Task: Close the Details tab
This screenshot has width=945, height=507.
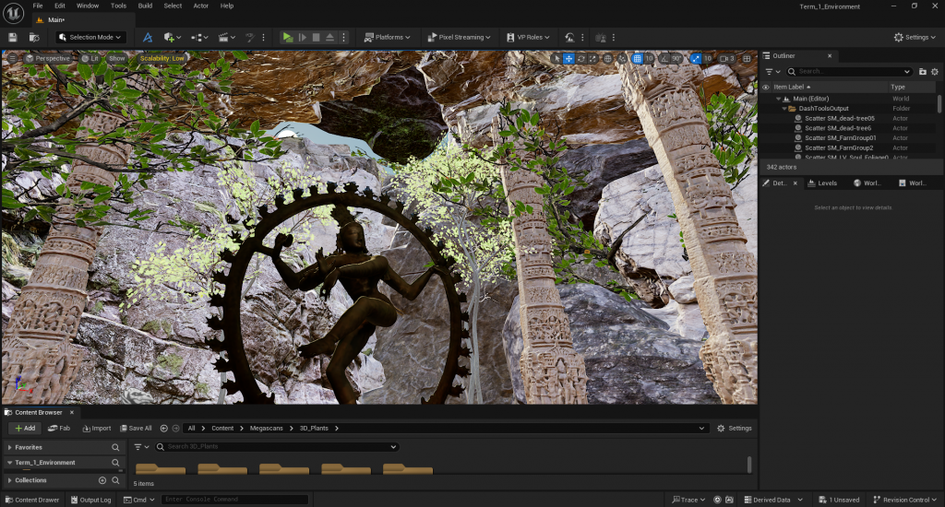Action: click(795, 183)
